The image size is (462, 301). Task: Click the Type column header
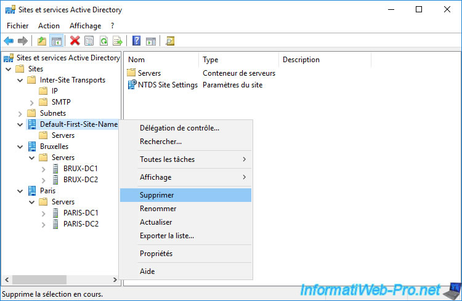tap(211, 60)
